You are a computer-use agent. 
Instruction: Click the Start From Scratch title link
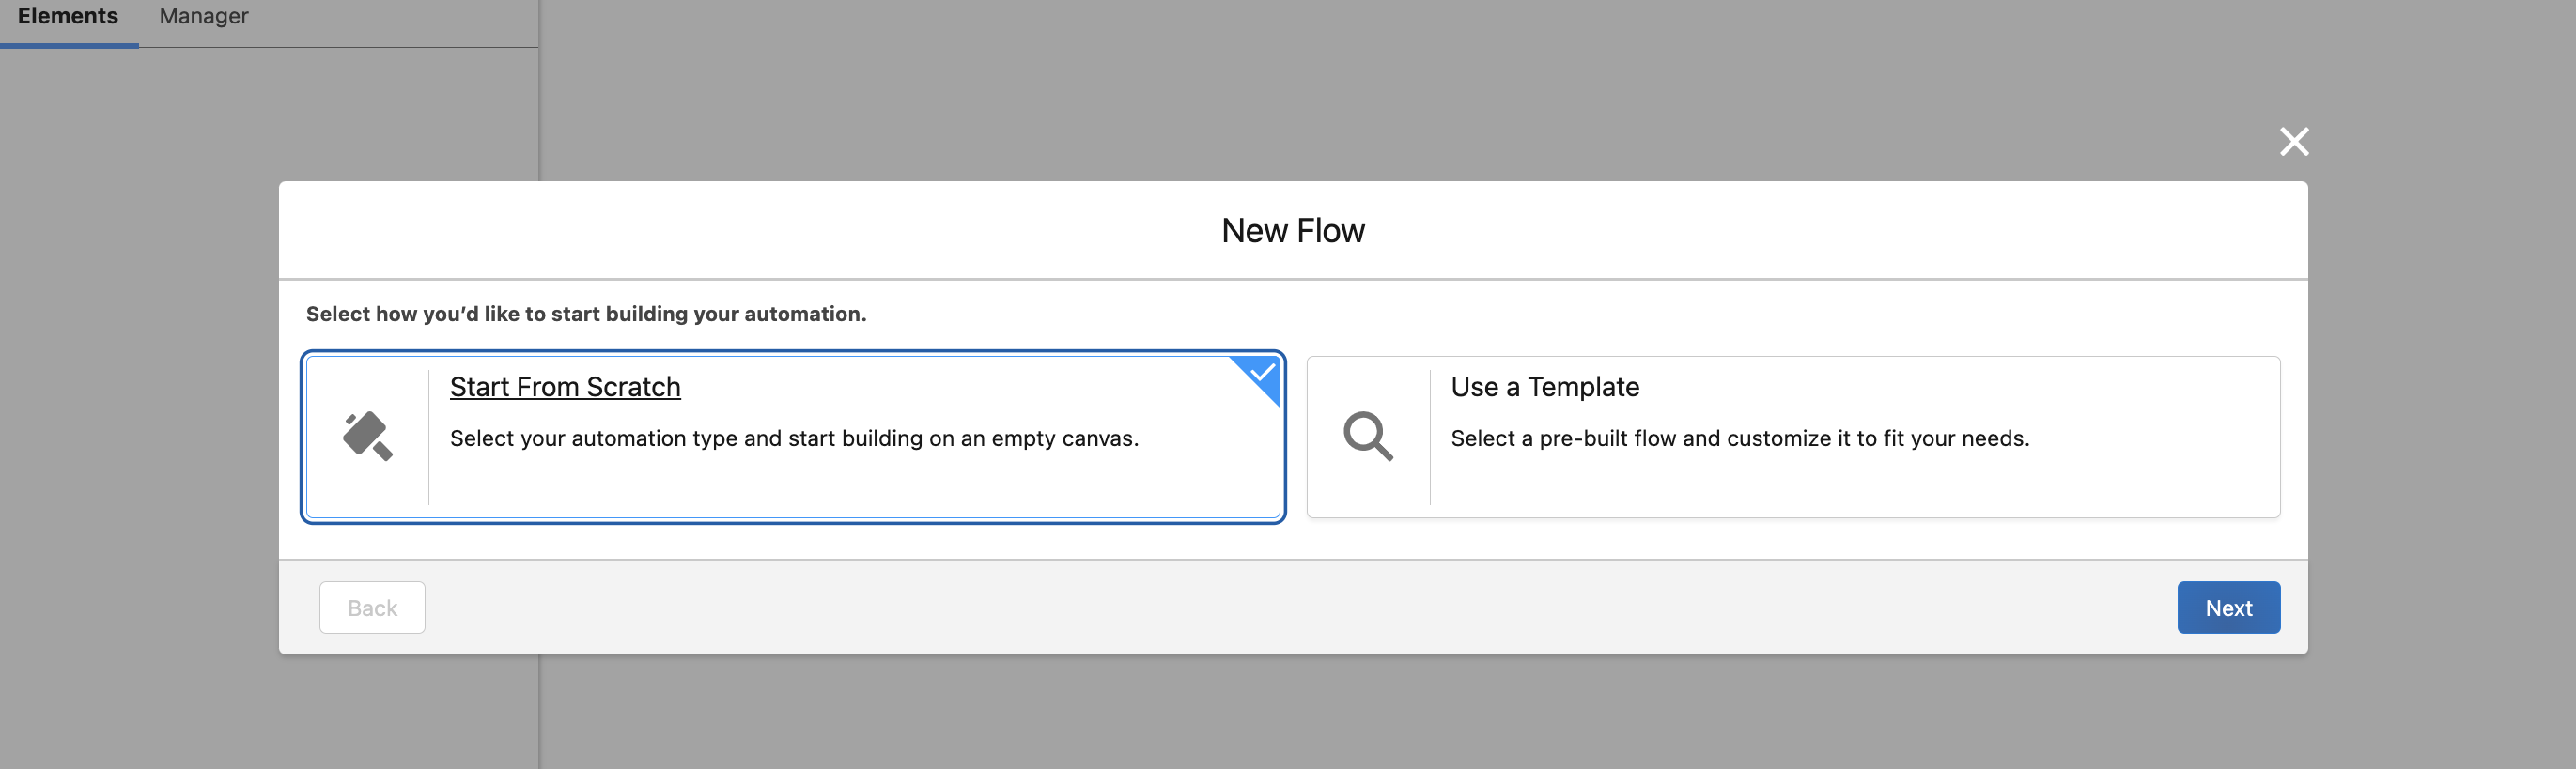point(565,387)
